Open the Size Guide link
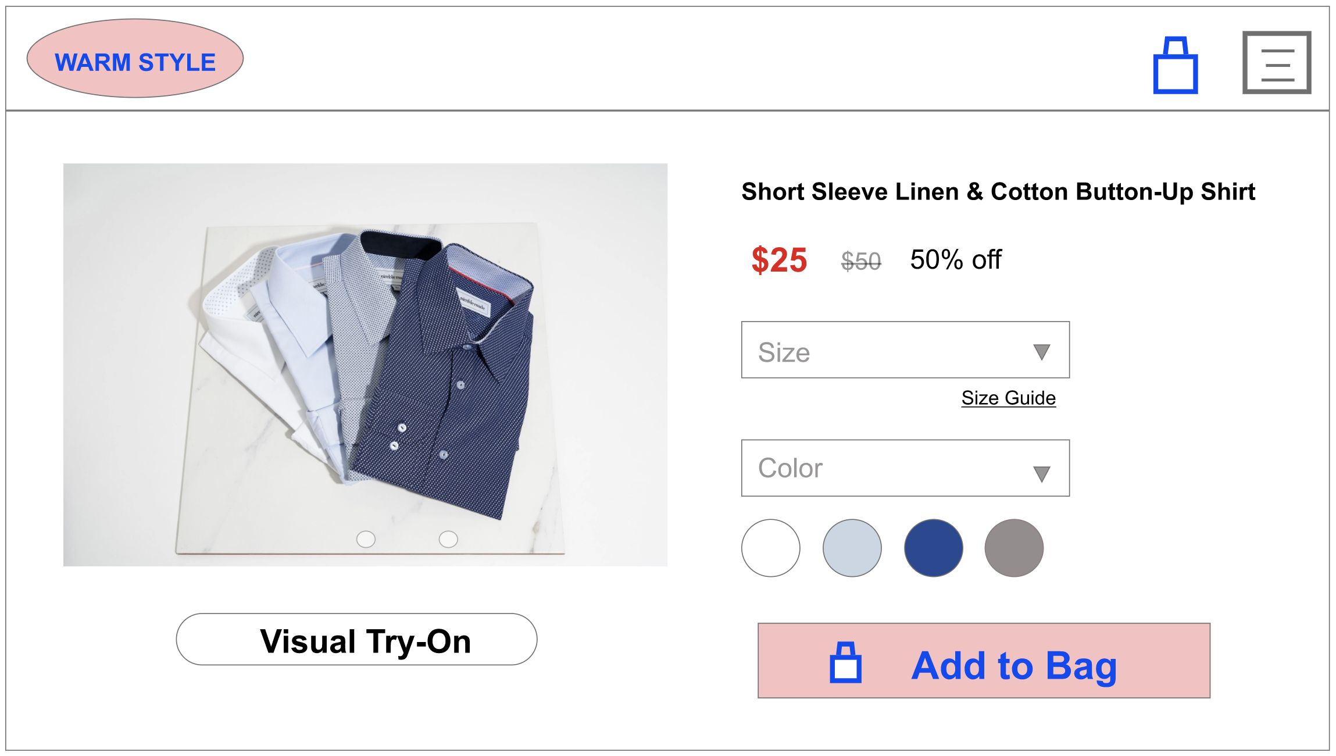This screenshot has height=756, width=1336. click(x=1008, y=398)
